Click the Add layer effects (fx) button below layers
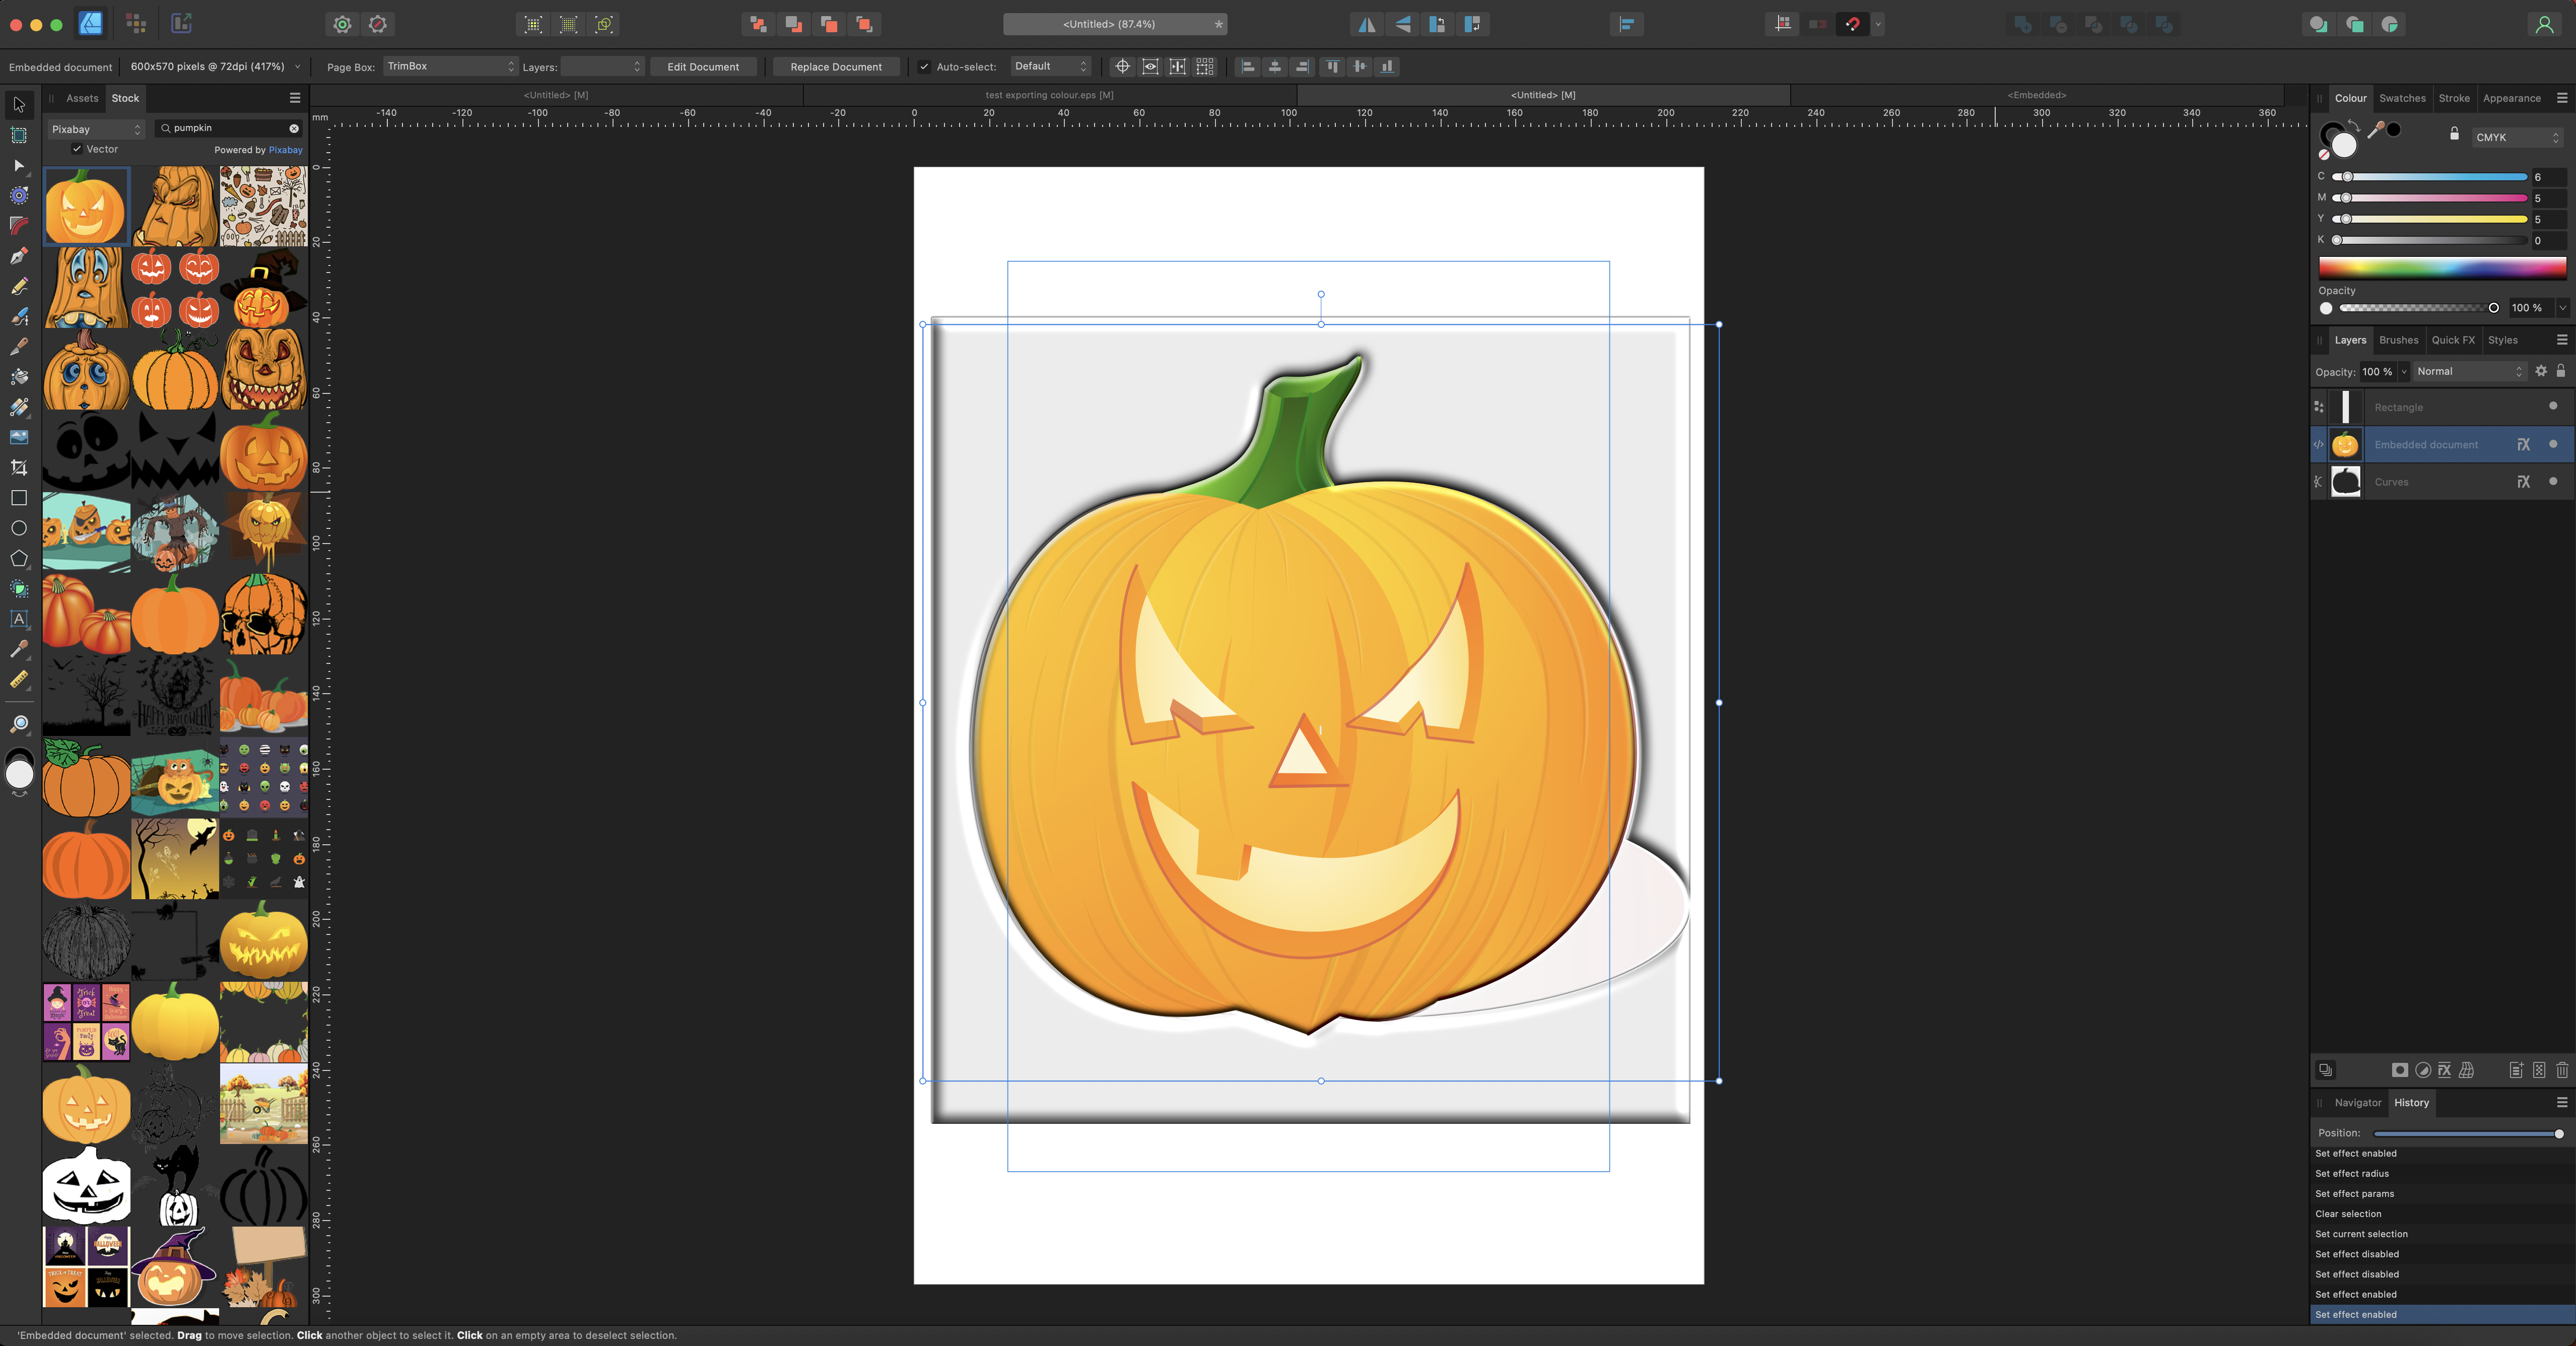The height and width of the screenshot is (1346, 2576). click(x=2444, y=1070)
